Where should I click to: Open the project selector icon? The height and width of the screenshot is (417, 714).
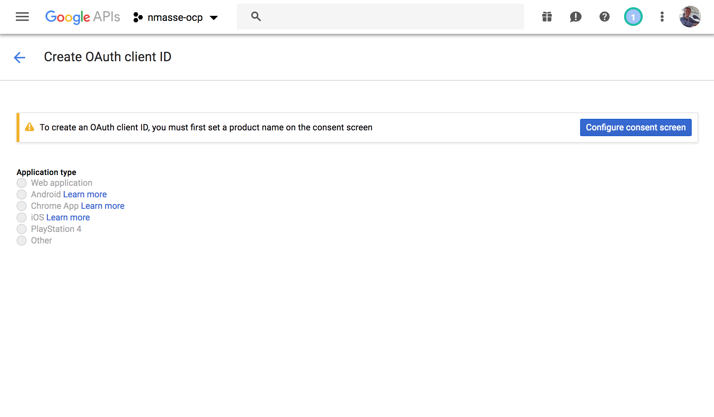click(x=138, y=17)
